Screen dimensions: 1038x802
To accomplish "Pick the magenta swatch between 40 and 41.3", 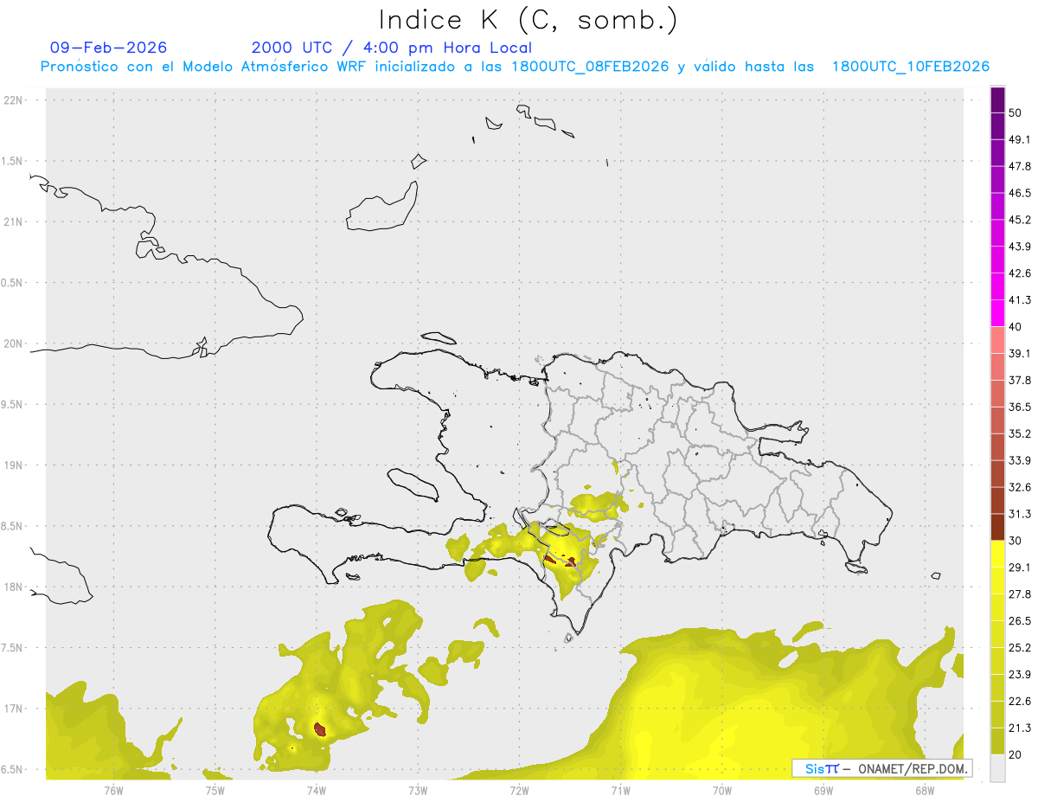I will [997, 313].
